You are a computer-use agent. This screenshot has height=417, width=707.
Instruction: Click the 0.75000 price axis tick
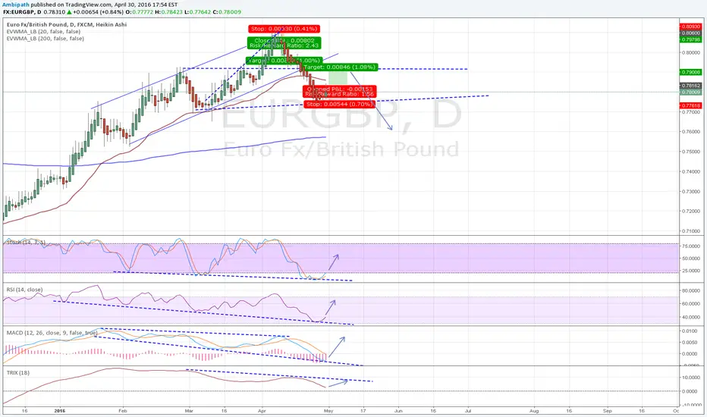tap(691, 152)
